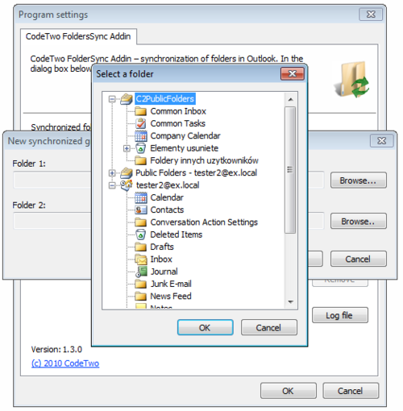Pick the Calendar folder under tester2@ex.local

coord(167,197)
